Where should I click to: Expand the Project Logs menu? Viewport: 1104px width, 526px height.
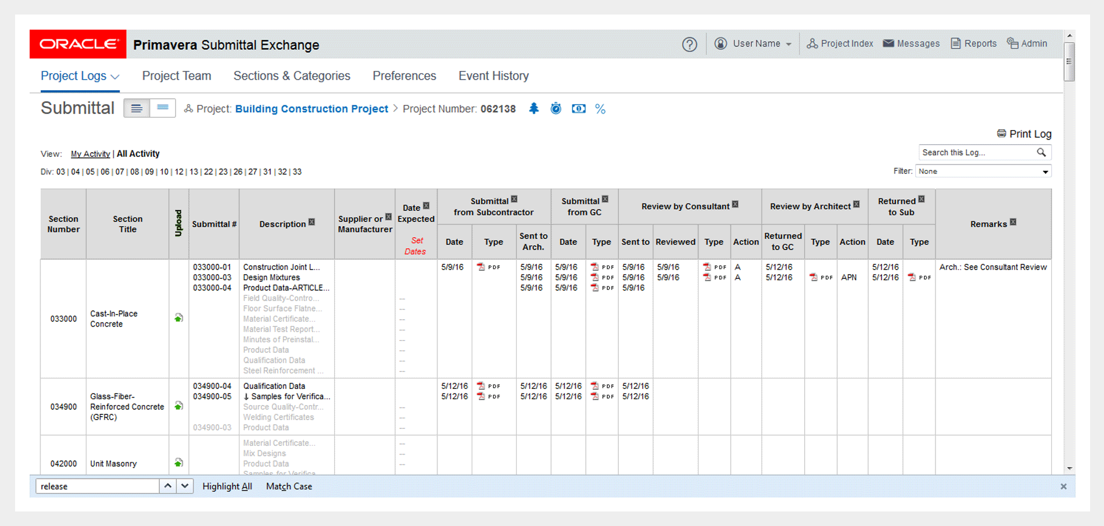tap(80, 76)
